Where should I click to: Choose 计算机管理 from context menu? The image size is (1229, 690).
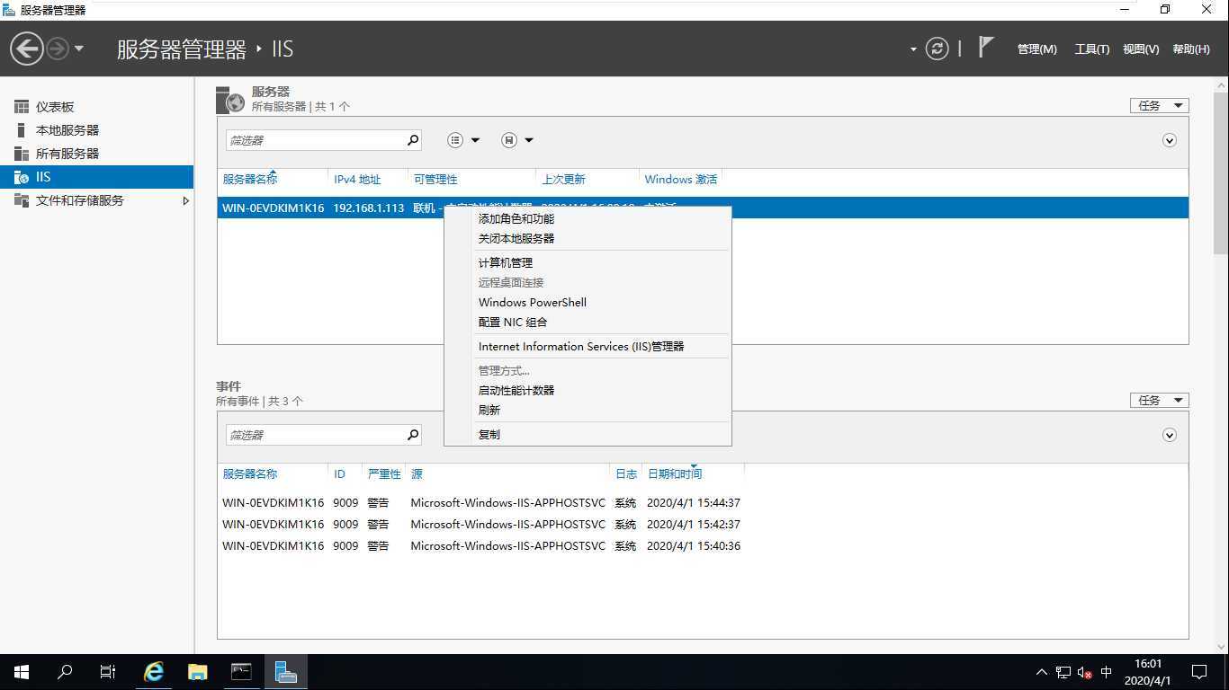point(588,262)
